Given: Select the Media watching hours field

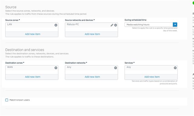Looking at the screenshot, I should click(x=149, y=24).
